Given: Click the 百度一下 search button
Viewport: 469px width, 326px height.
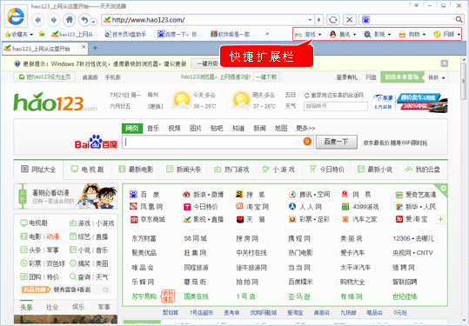Looking at the screenshot, I should 337,142.
